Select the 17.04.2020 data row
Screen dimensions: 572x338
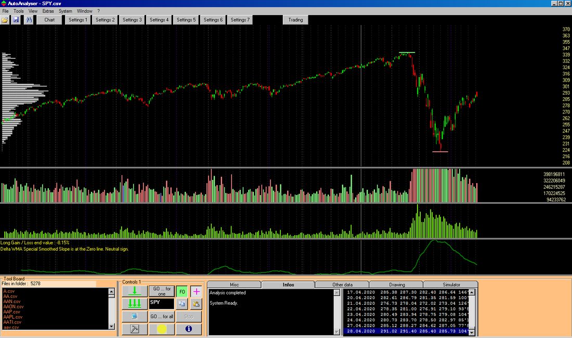click(406, 292)
